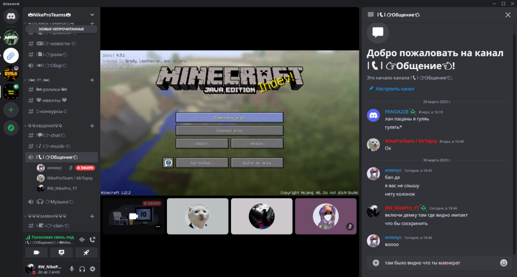This screenshot has width=517, height=277.
Task: Open the MRP server icon
Action: (x=11, y=37)
